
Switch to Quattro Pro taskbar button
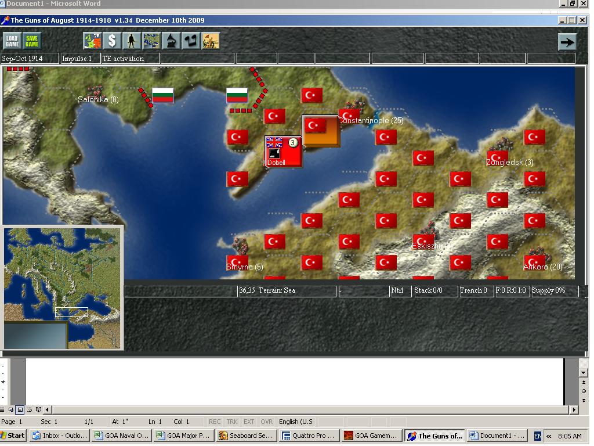click(x=309, y=436)
